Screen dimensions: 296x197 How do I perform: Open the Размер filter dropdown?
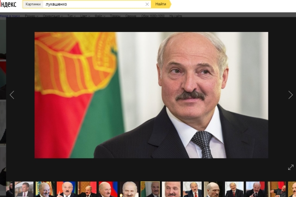point(32,16)
